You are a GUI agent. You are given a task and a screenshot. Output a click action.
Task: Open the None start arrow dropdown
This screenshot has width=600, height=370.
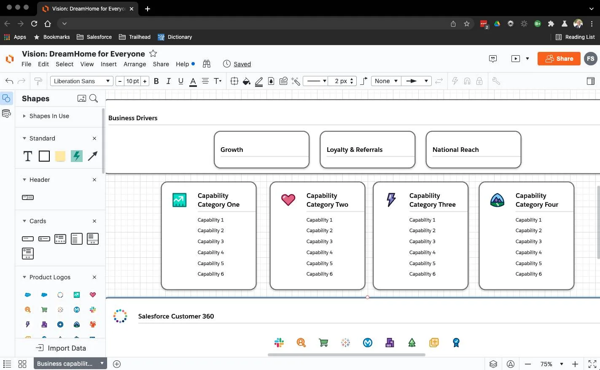[386, 81]
